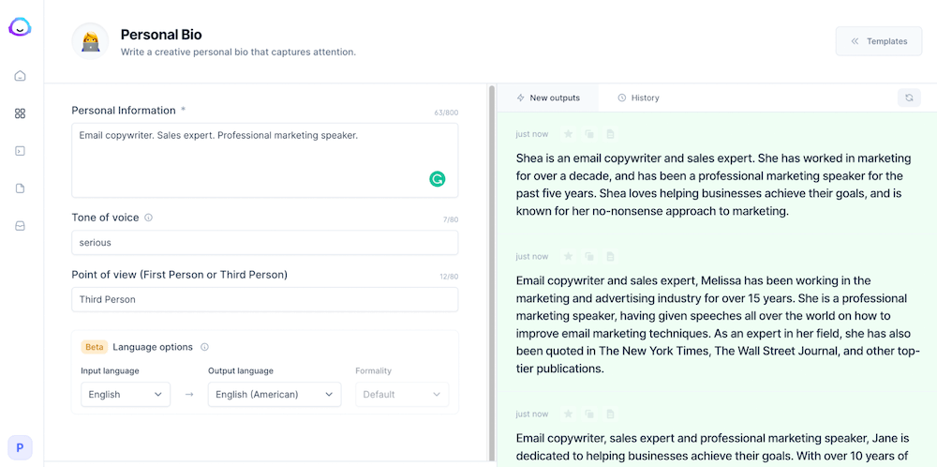Refresh outputs using the regenerate icon button

click(x=908, y=98)
